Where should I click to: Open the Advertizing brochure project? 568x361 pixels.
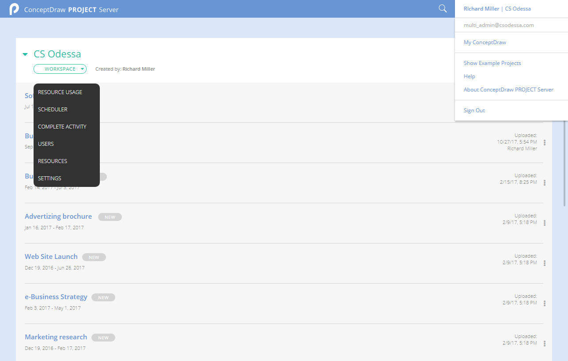[58, 217]
